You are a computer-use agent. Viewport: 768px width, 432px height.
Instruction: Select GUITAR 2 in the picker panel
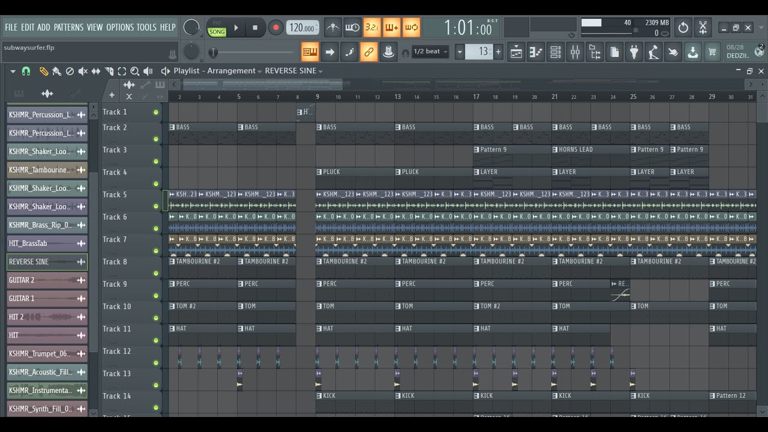[x=47, y=280]
